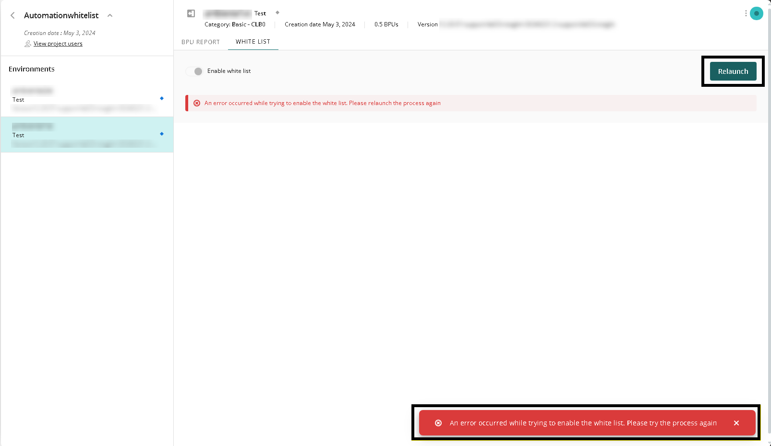The height and width of the screenshot is (446, 771).
Task: Click the Environments section heading
Action: point(32,69)
